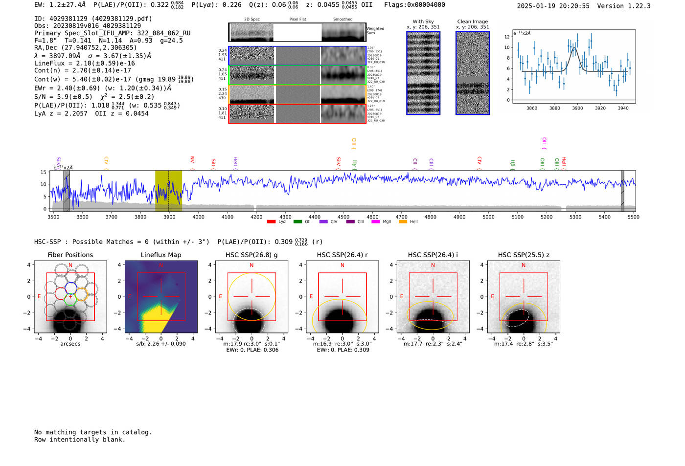Open the HSC SSP(26.8) g image

(251, 297)
